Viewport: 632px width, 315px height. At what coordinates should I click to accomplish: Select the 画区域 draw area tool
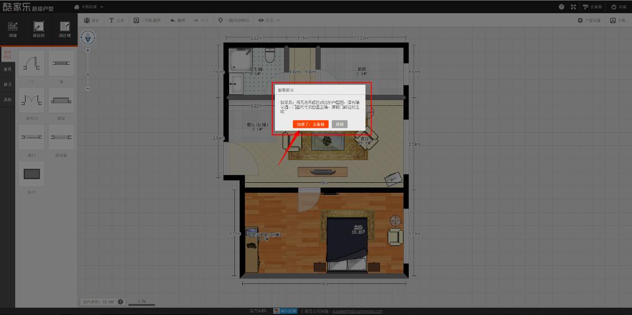[x=65, y=29]
